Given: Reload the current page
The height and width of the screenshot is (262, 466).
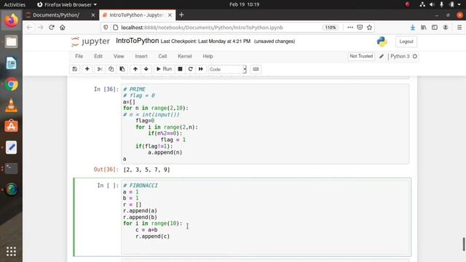Looking at the screenshot, I should (52, 28).
